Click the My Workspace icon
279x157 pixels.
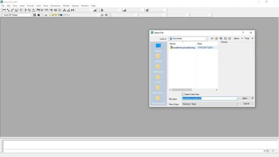pos(39,15)
